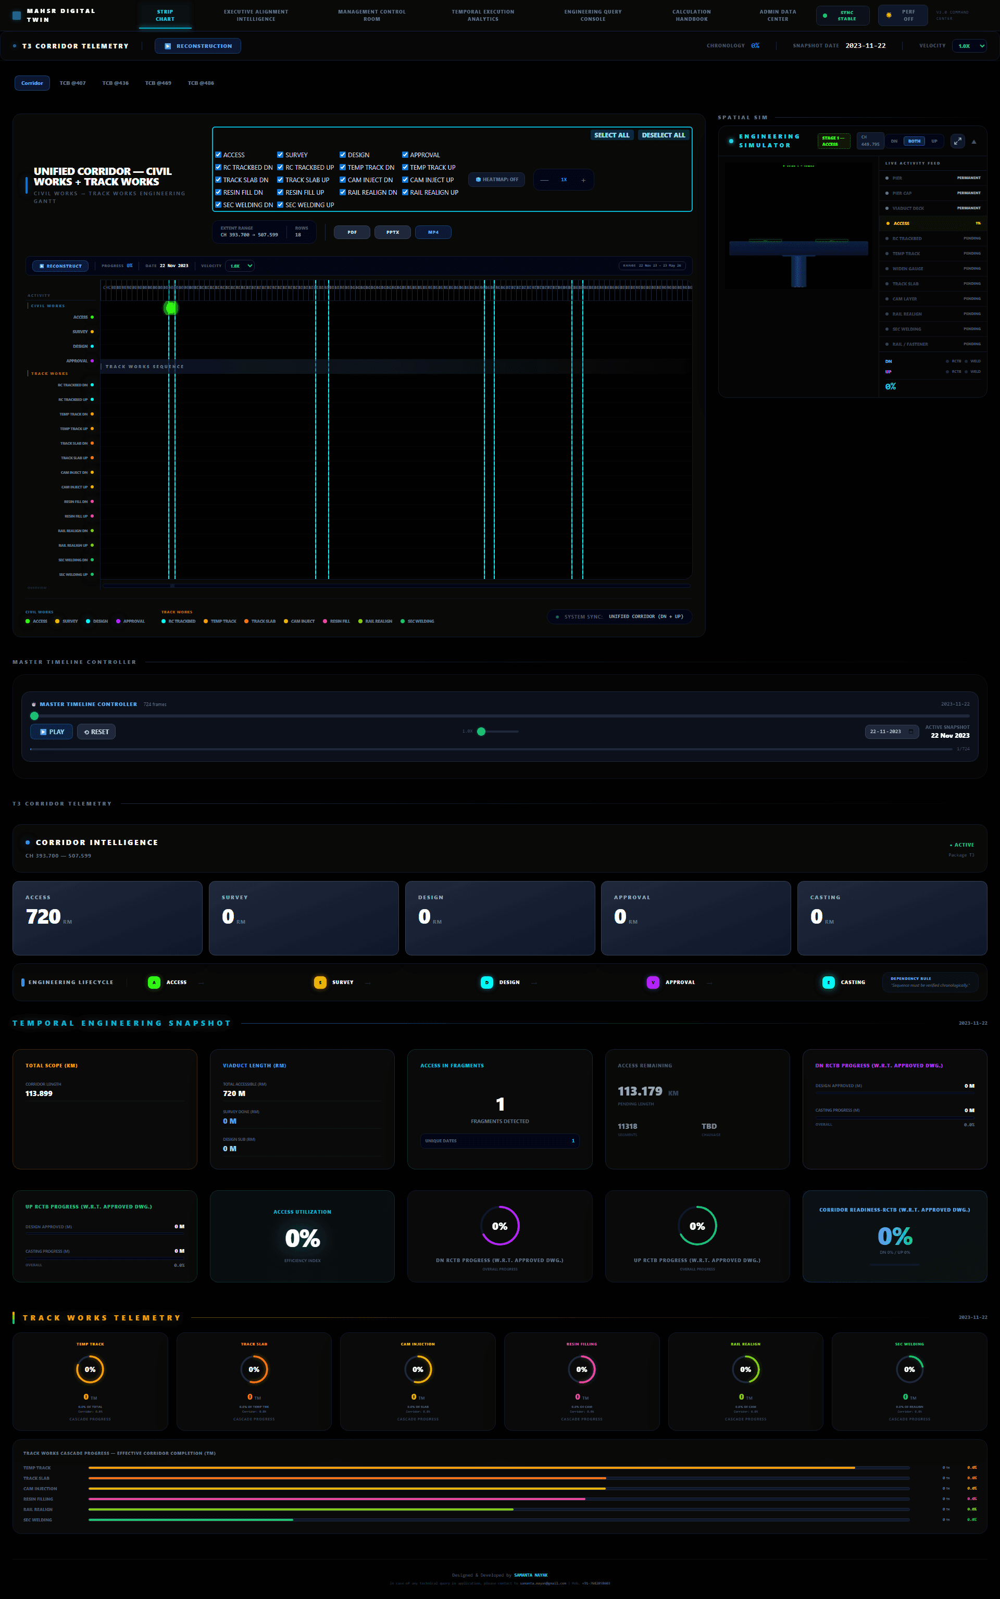Open the 22-11-2023 date picker field
1000x1599 pixels.
click(x=892, y=732)
